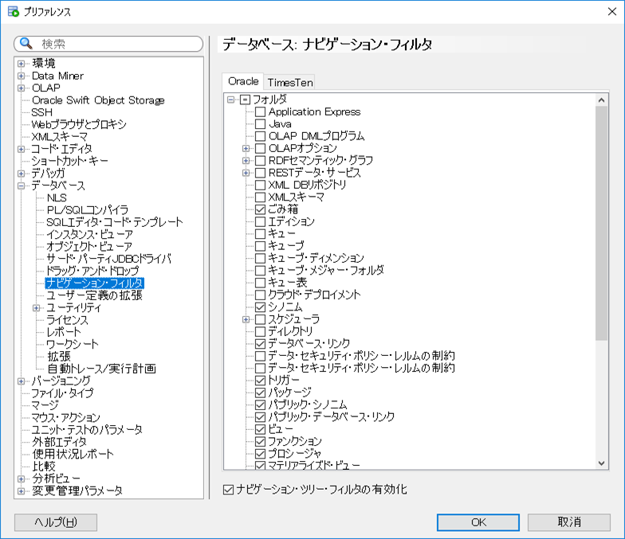Click the OK button
625x539 pixels.
click(478, 522)
